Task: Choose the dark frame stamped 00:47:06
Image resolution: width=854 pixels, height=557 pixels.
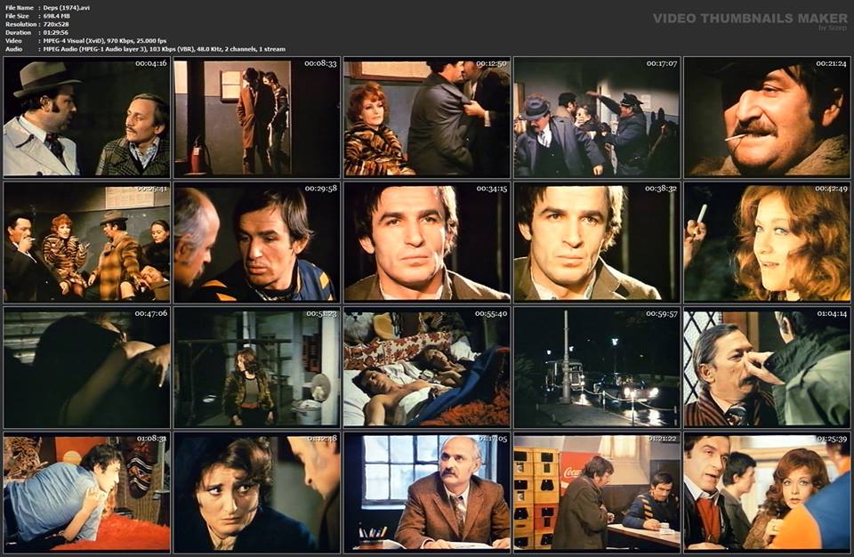Action: tap(86, 367)
